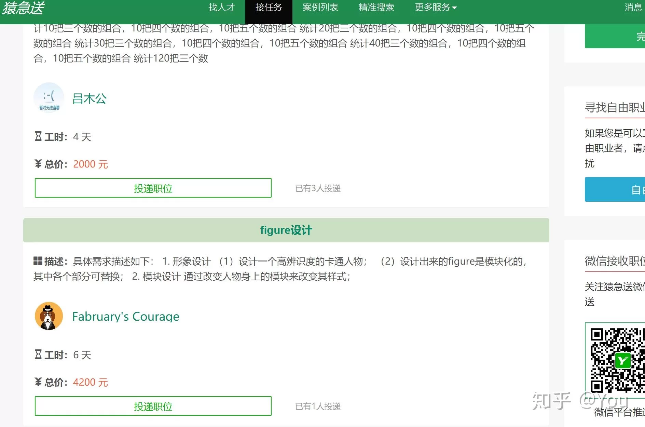Go to 案例列表 in the navbar

(320, 8)
